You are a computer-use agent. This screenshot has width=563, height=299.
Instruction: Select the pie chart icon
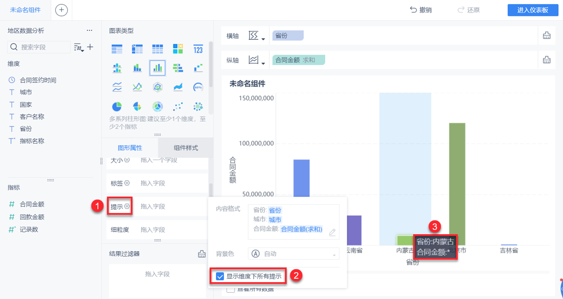(117, 106)
